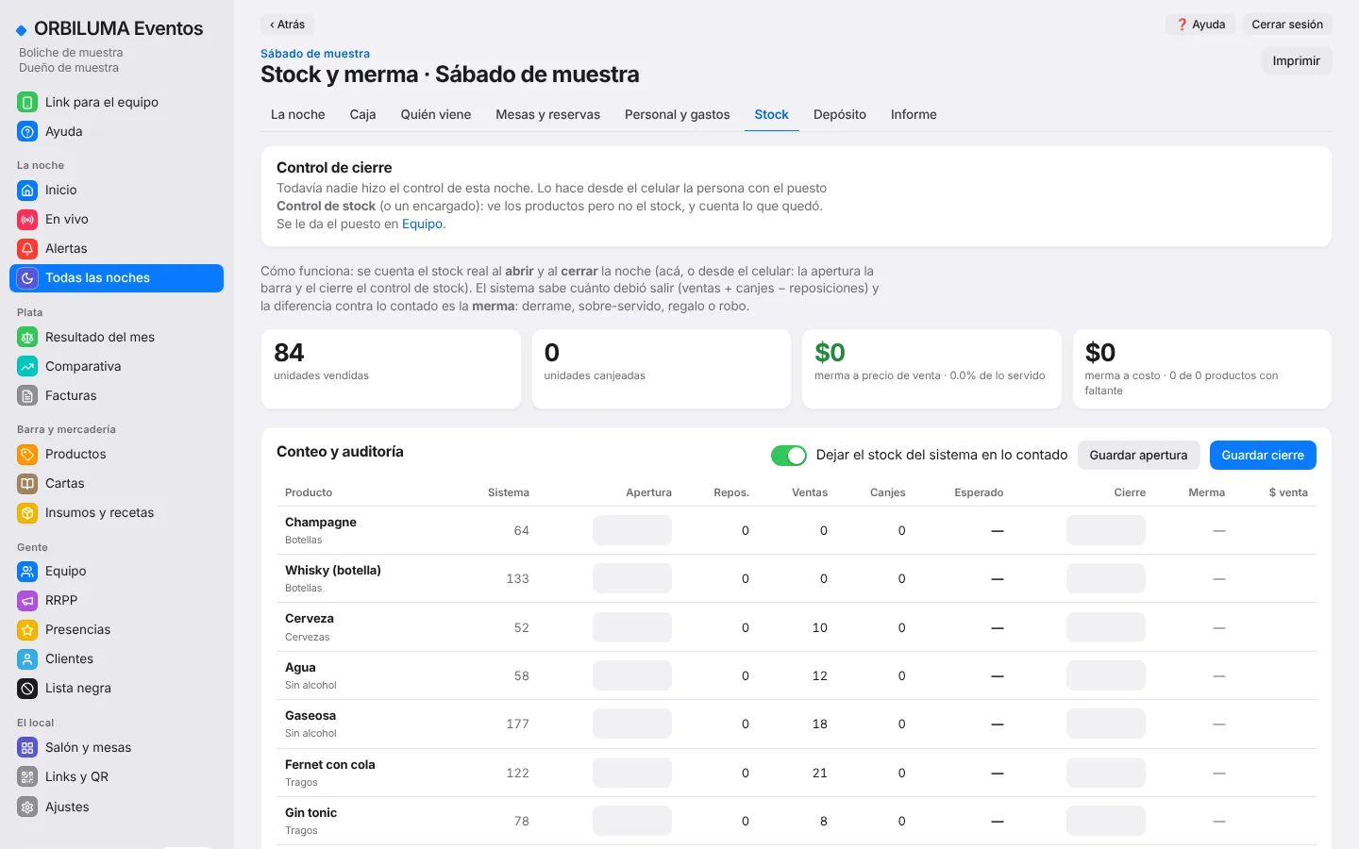Click the Cartas book icon
The height and width of the screenshot is (849, 1359).
point(27,483)
